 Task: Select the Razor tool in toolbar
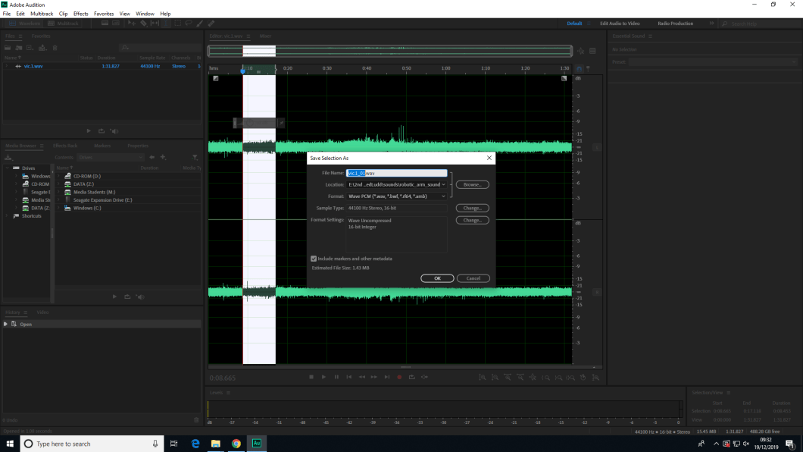pyautogui.click(x=143, y=23)
